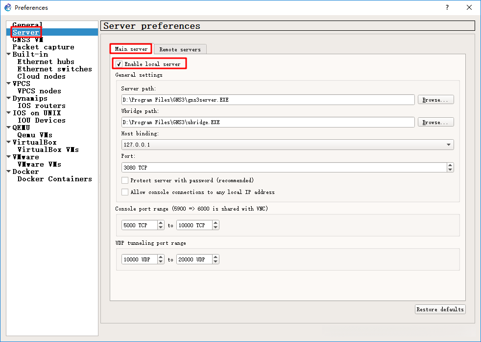Decrease UDP start port 10000 UDP

pos(161,262)
